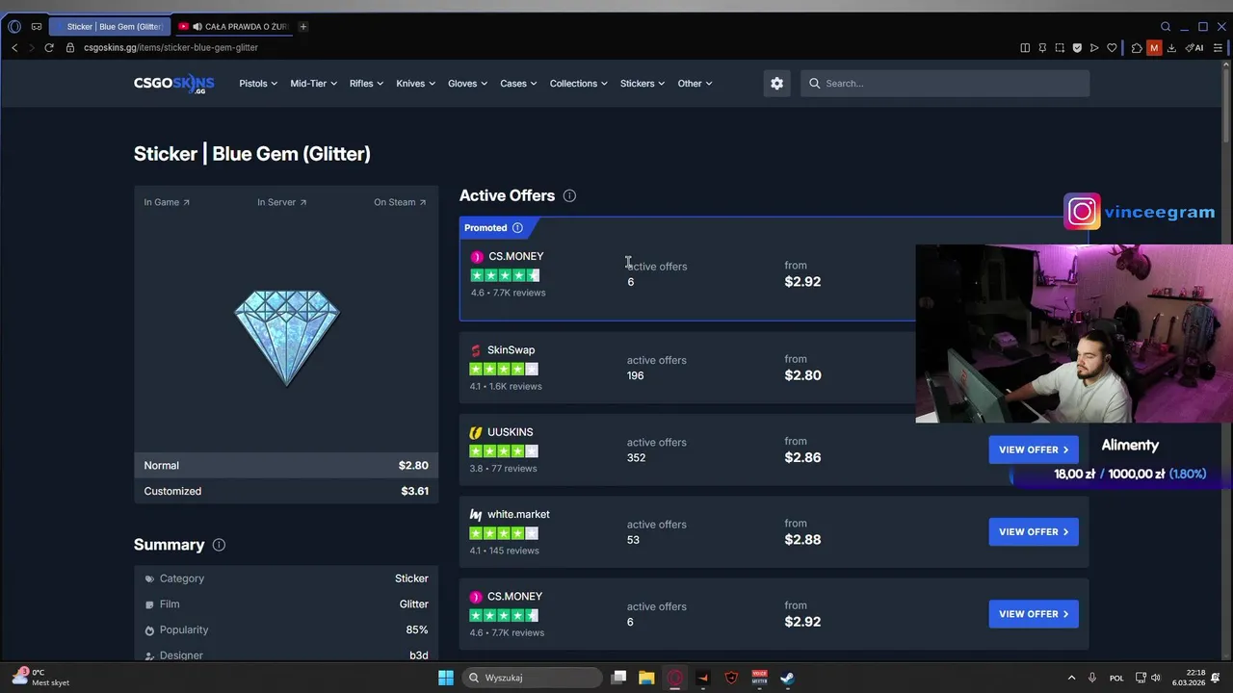Click the red M extension icon

coord(1154,47)
